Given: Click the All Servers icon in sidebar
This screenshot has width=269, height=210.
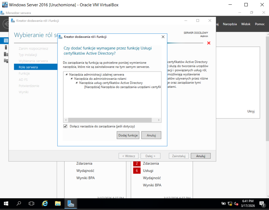Looking at the screenshot, I should click(x=6, y=54).
